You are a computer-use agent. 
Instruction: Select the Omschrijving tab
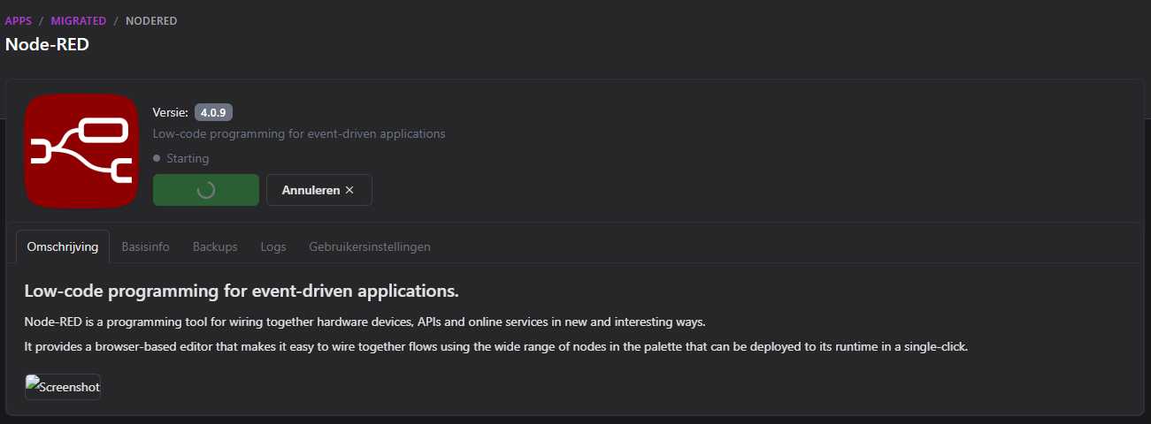pyautogui.click(x=63, y=246)
